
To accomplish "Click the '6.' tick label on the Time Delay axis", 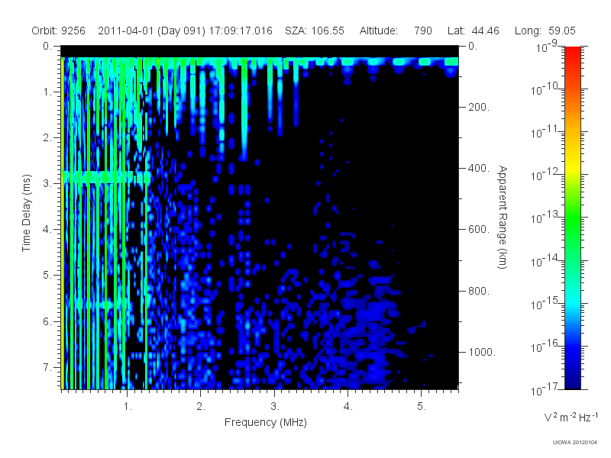I will 47,321.
